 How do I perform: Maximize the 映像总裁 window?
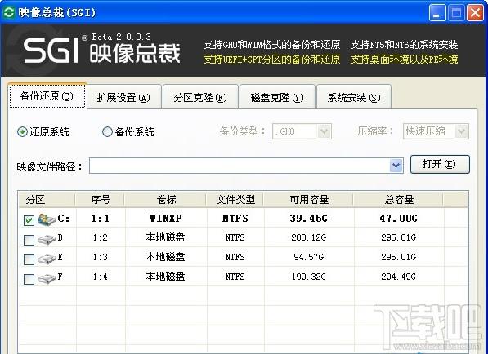[x=456, y=13]
